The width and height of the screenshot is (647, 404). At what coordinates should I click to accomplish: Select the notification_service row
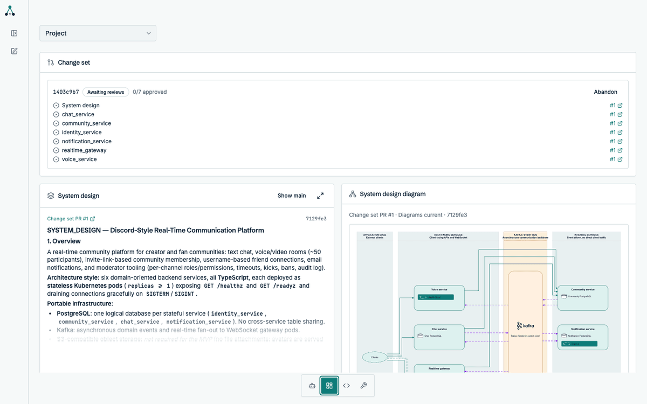[338, 141]
